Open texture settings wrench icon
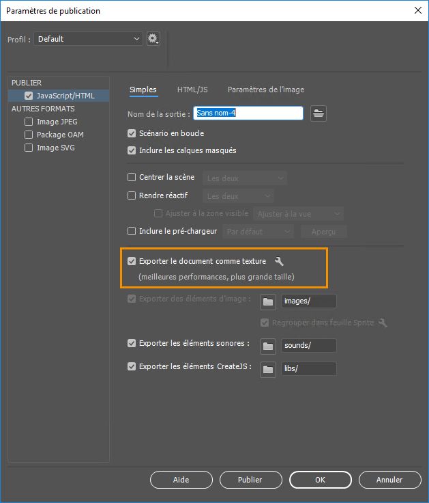The image size is (429, 503). coord(279,261)
